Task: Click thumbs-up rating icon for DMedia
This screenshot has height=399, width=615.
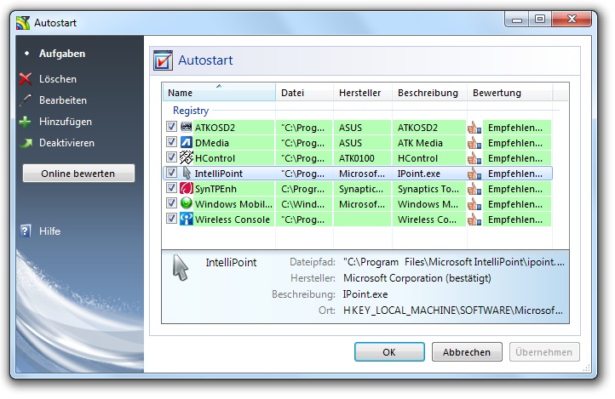Action: 474,143
